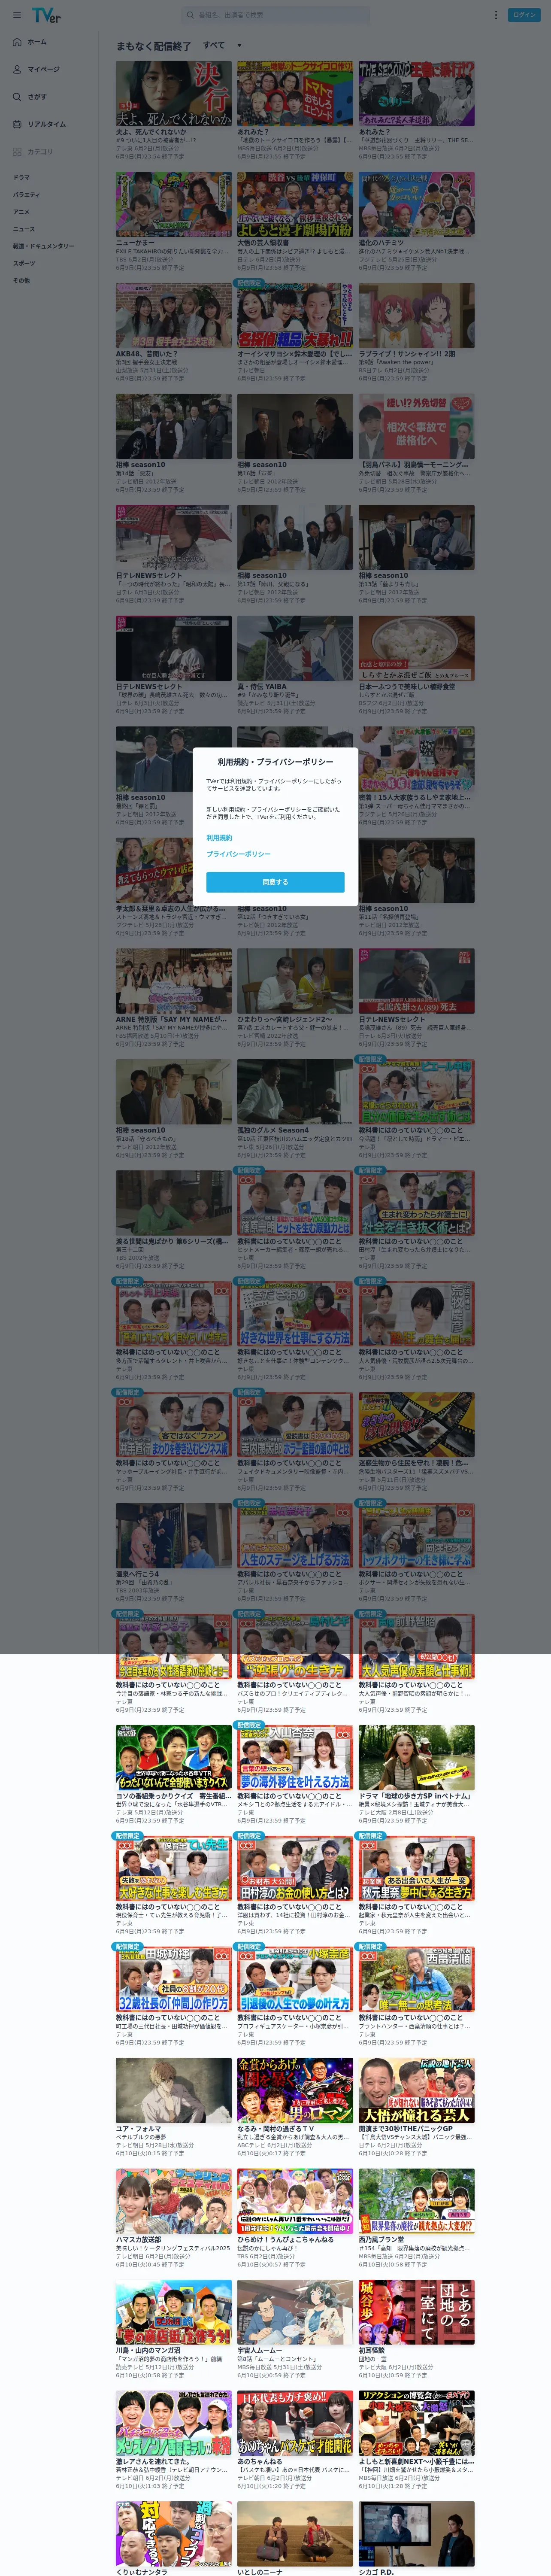Click the home icon in the sidebar

[x=17, y=42]
